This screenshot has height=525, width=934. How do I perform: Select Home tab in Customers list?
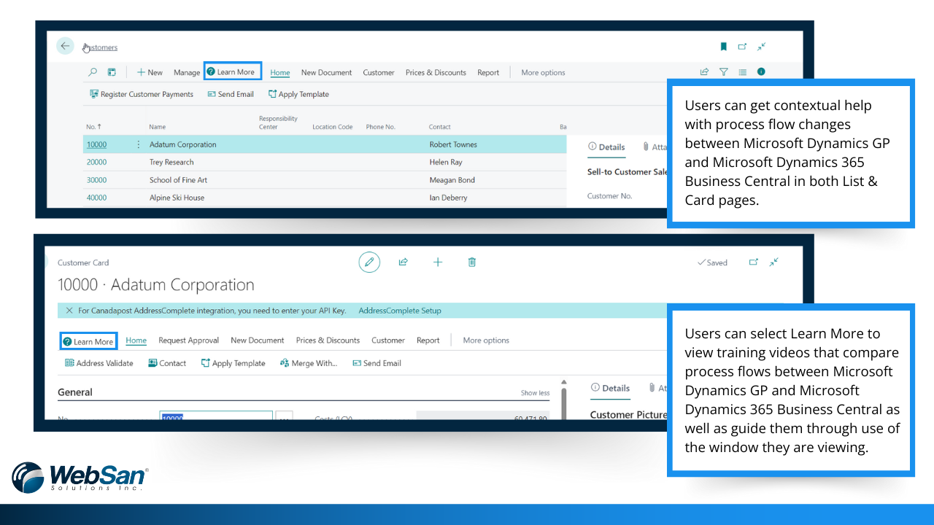(x=280, y=72)
